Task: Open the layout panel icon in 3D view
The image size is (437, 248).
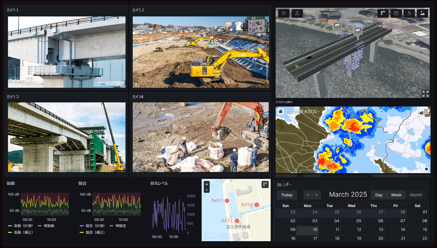Action: tap(396, 13)
